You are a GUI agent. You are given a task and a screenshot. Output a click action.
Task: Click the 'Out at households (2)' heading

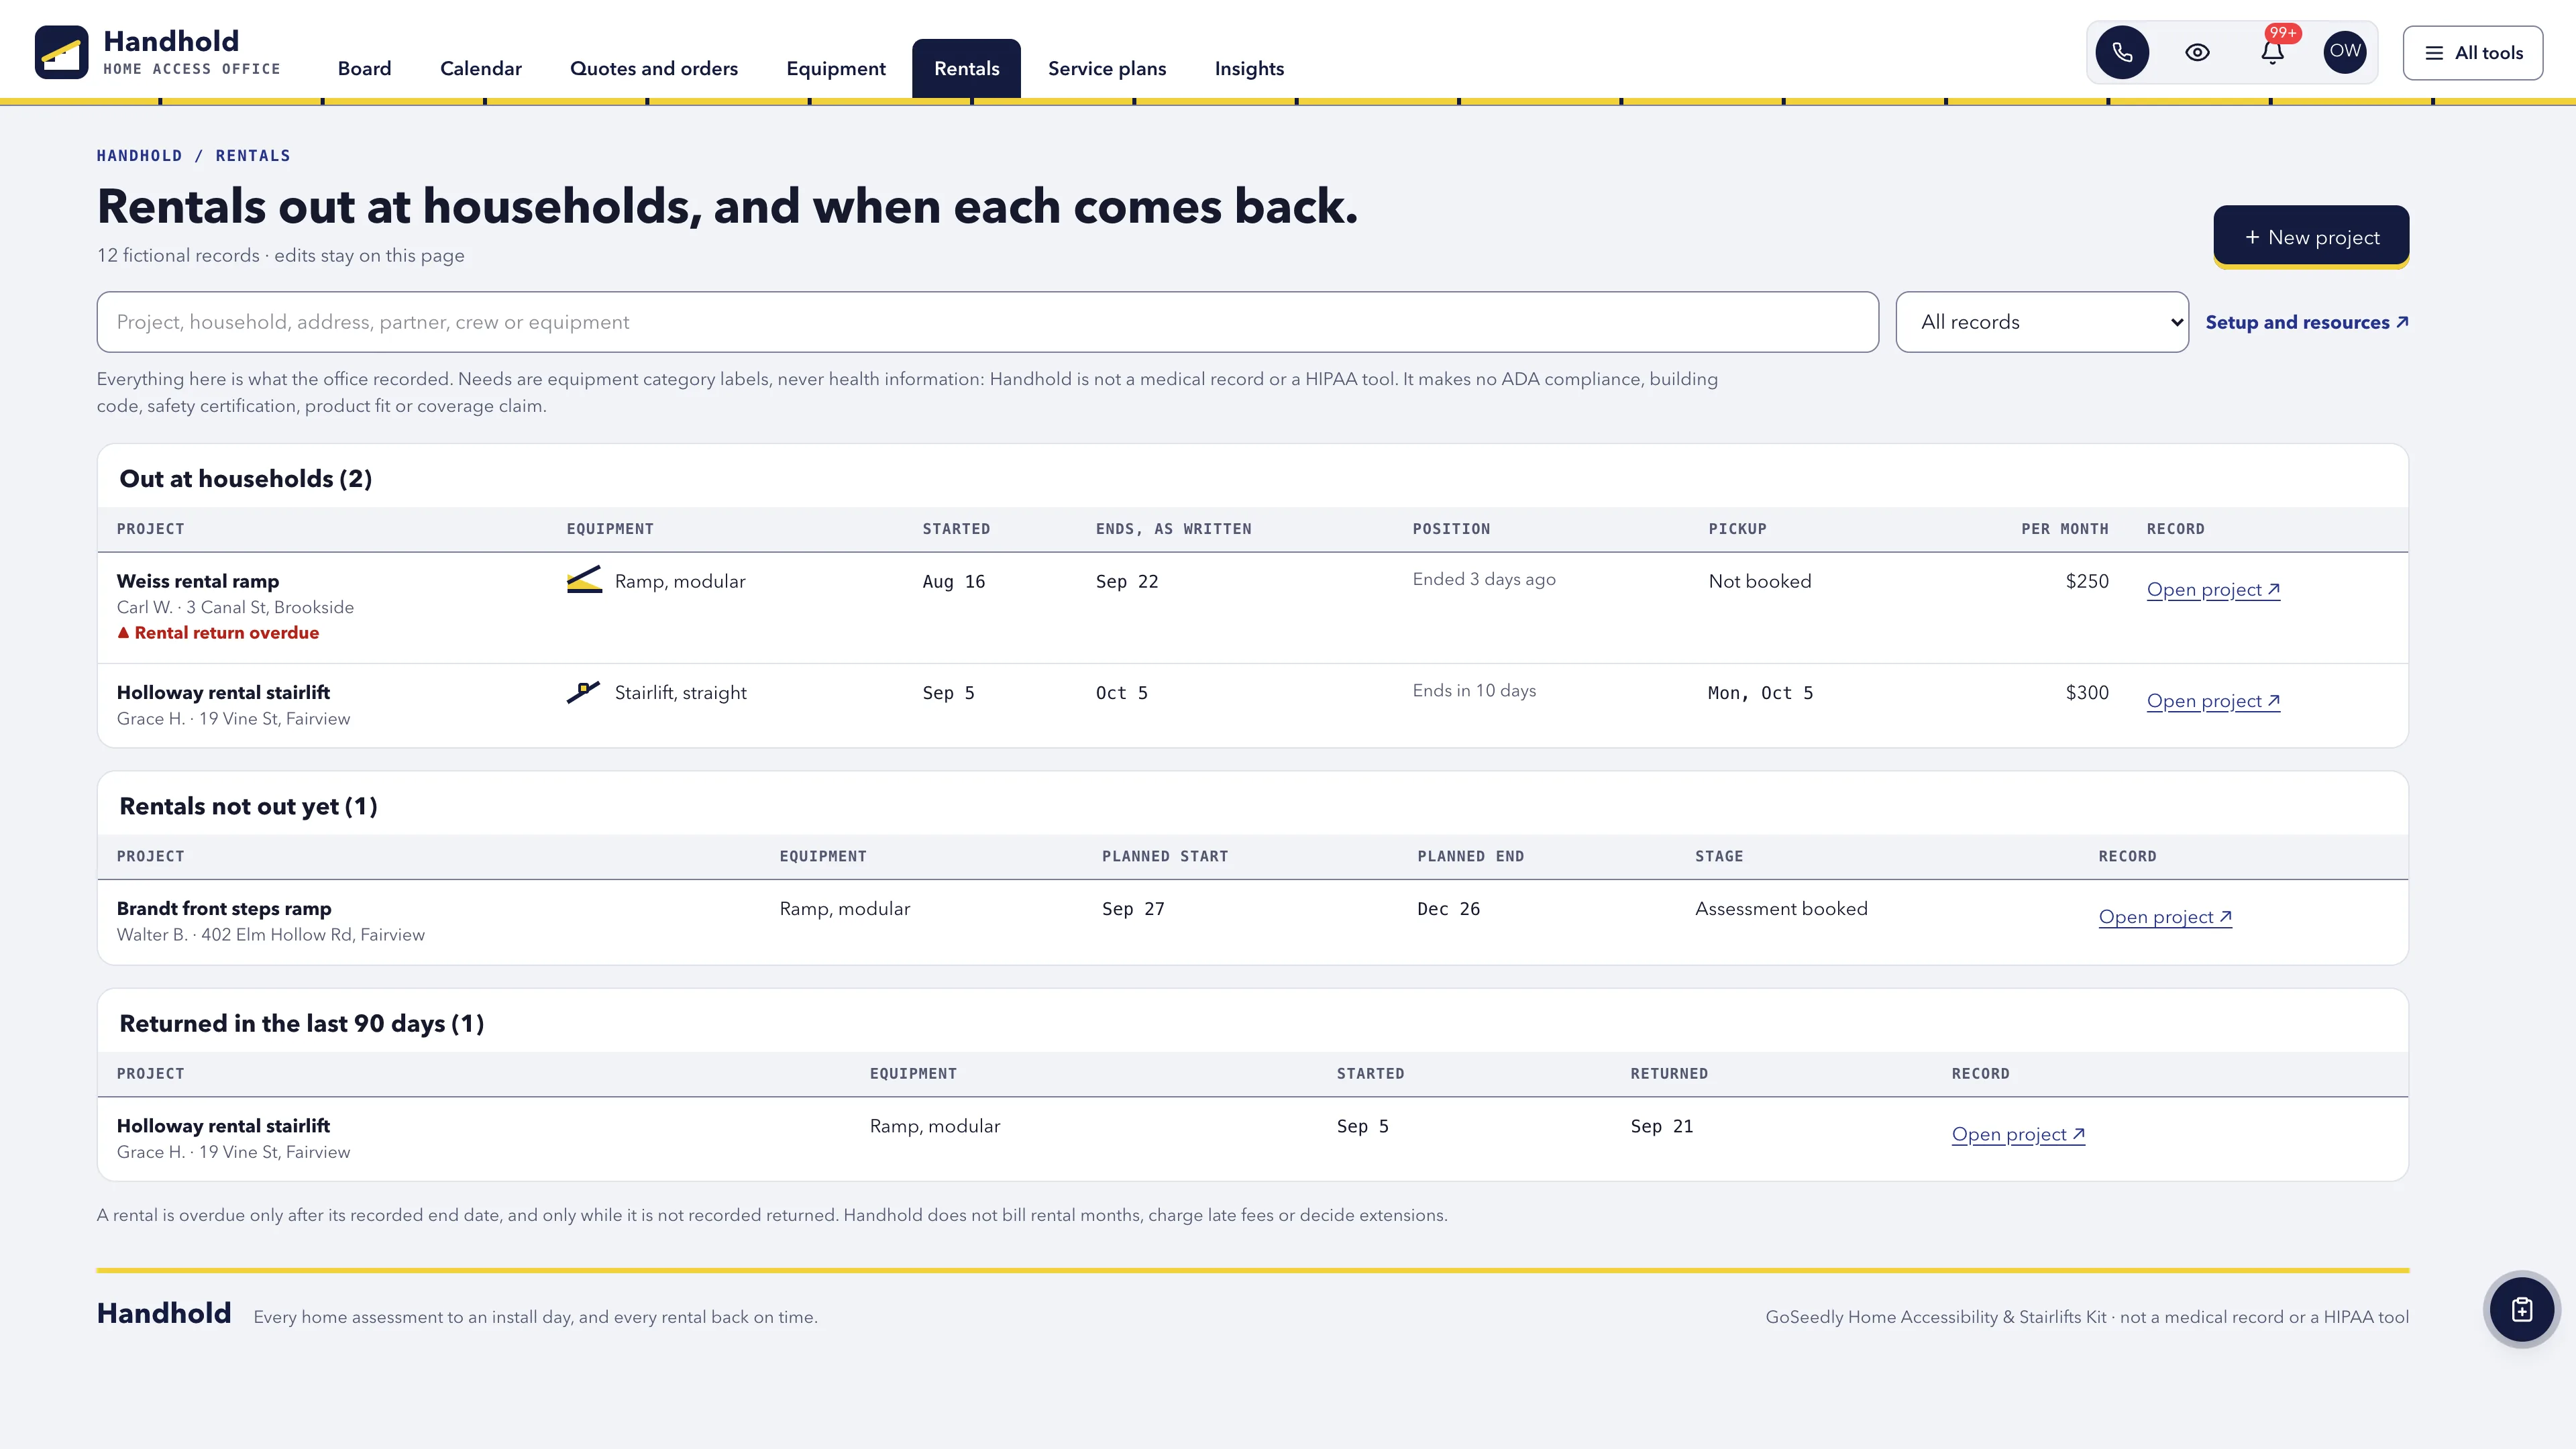point(245,478)
